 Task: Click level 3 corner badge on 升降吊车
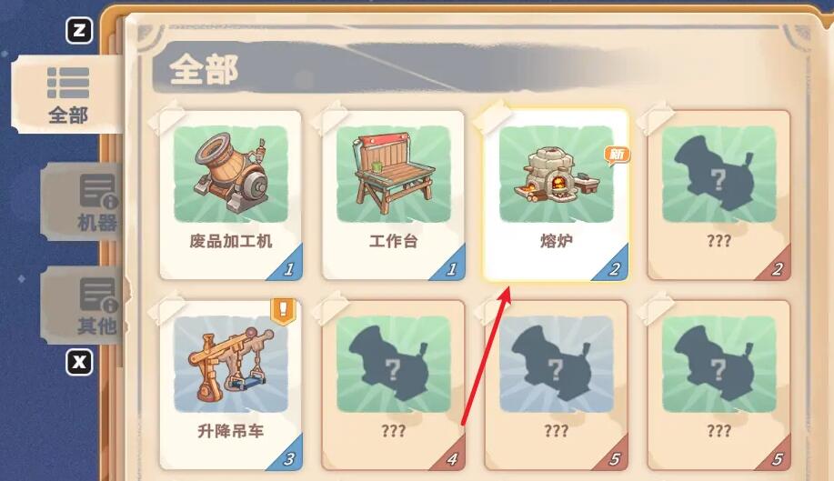287,457
